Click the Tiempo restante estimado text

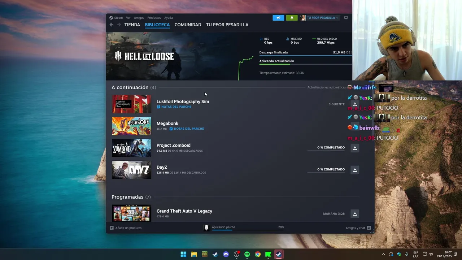tap(282, 73)
